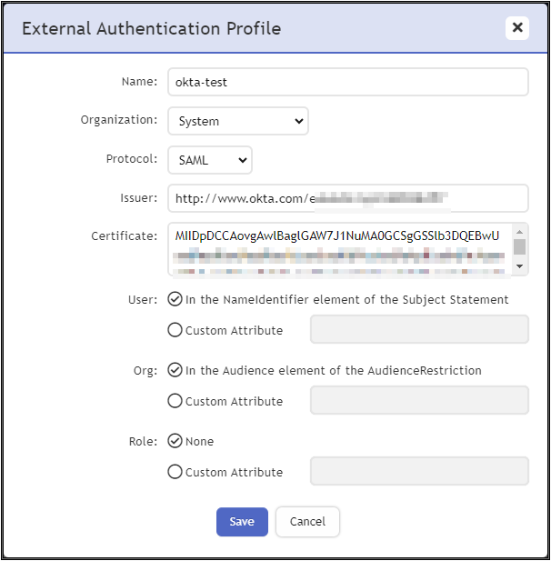This screenshot has height=561, width=551.
Task: Select Custom Attribute radio for User
Action: click(x=175, y=330)
